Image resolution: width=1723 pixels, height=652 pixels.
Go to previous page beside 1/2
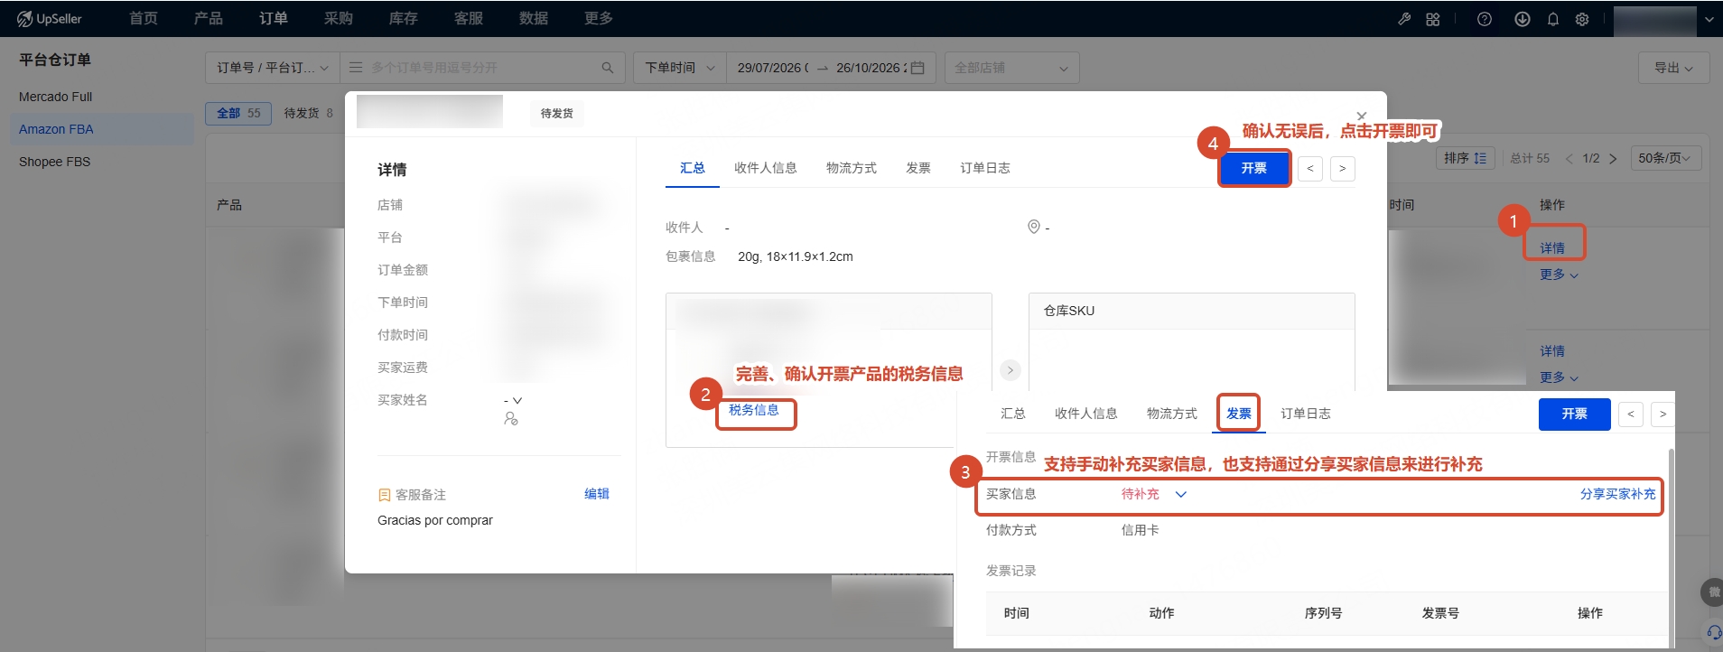tap(1569, 158)
